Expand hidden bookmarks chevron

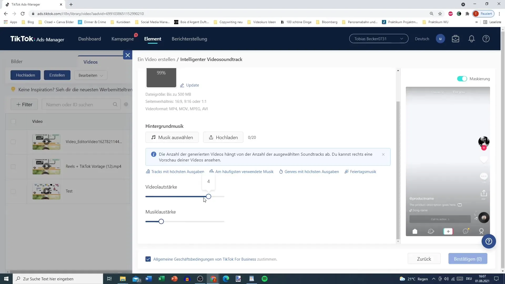476,22
